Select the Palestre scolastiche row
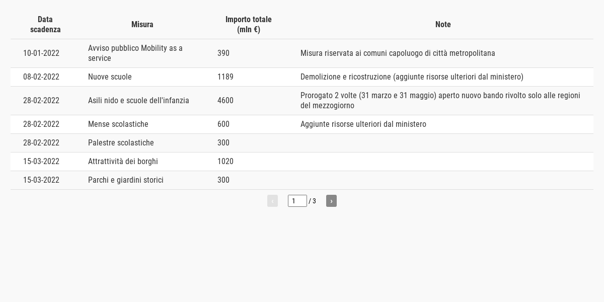604x302 pixels. coord(302,143)
